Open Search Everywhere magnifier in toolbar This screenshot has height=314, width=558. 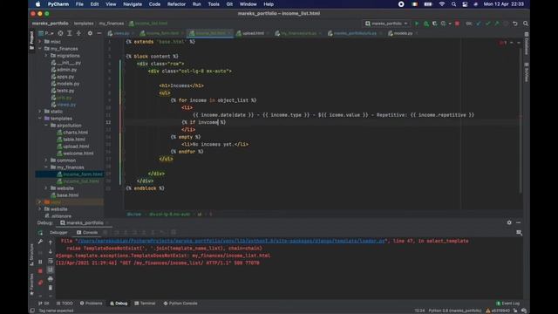[x=526, y=24]
